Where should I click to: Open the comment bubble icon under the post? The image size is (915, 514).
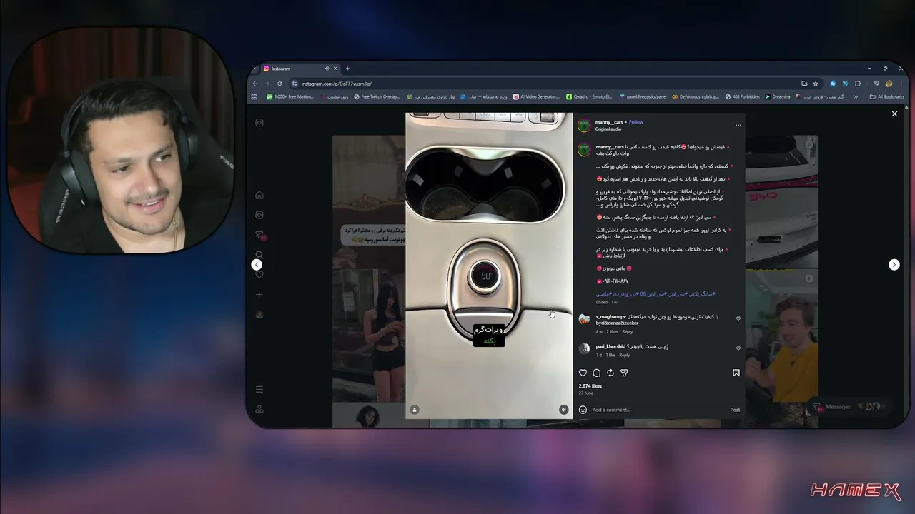click(597, 373)
